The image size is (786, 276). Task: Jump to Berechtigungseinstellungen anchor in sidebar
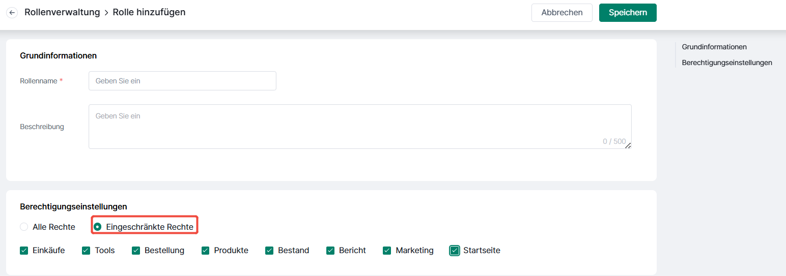click(727, 63)
